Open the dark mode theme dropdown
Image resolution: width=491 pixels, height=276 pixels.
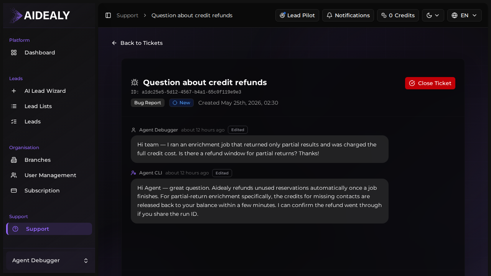point(433,15)
